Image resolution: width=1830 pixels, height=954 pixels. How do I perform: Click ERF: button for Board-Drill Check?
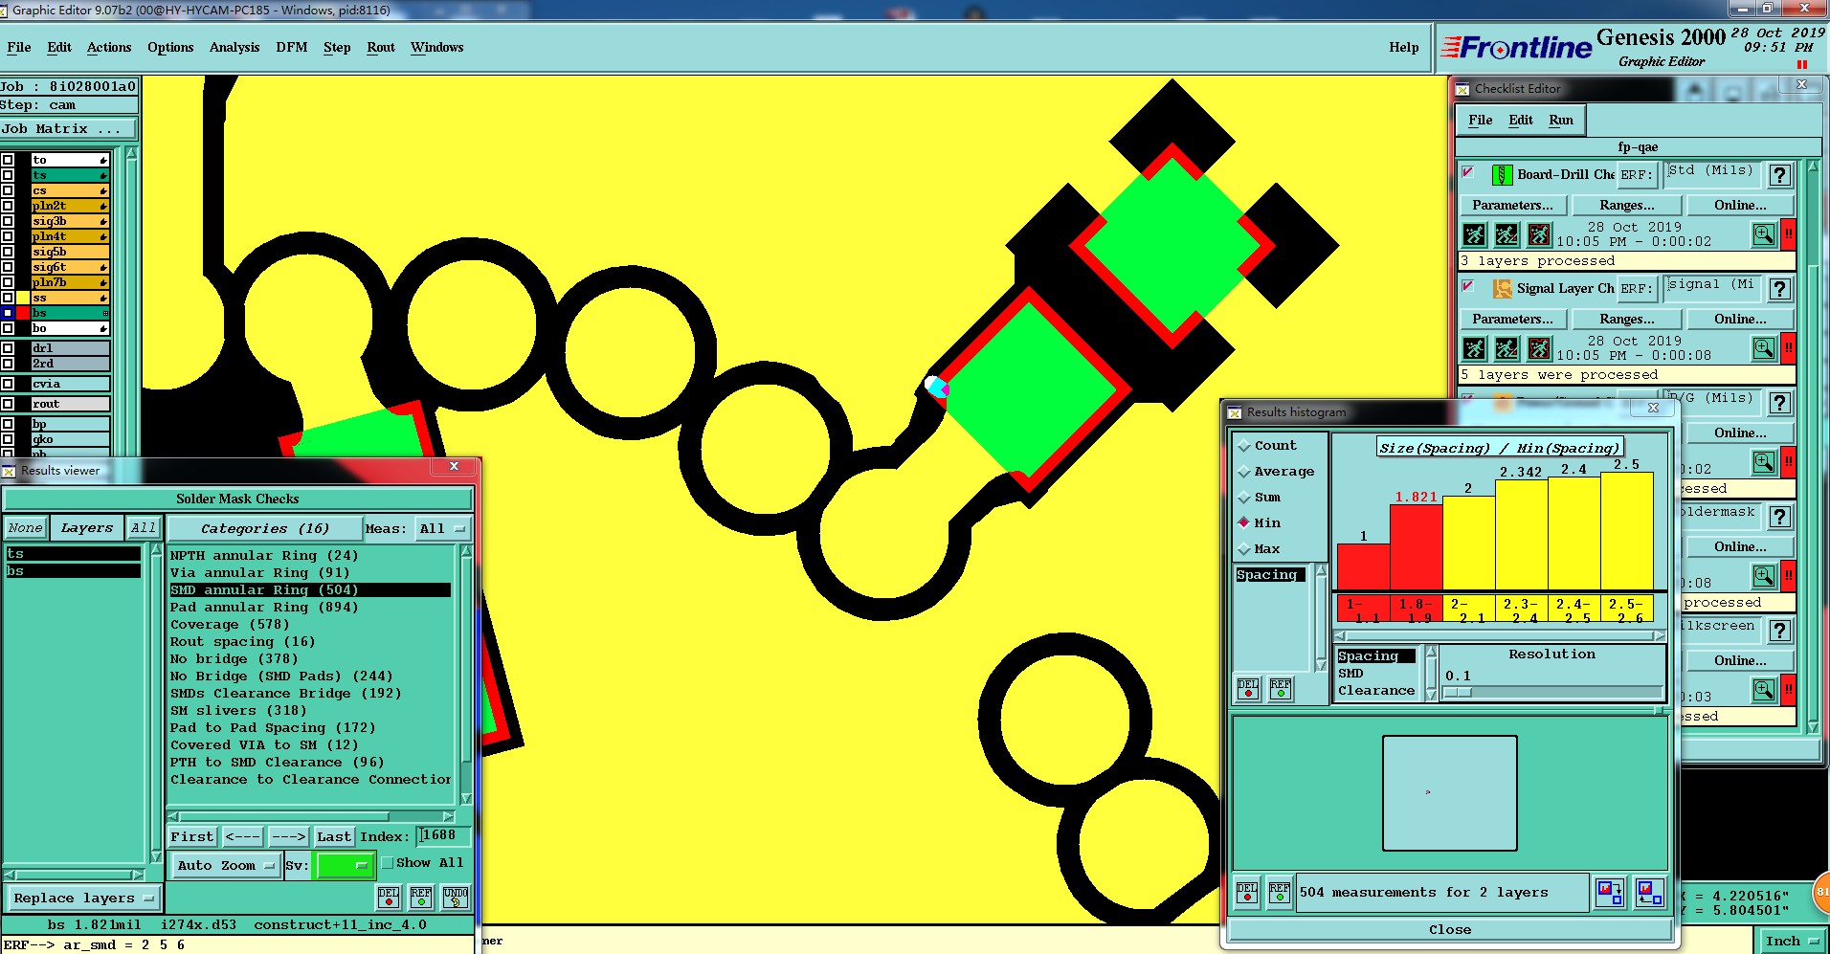1636,174
